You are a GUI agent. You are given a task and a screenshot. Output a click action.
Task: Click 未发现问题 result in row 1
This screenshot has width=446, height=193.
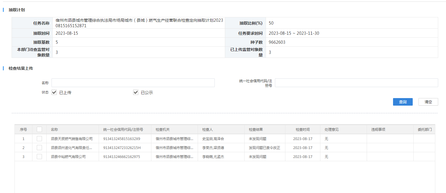tap(258, 139)
